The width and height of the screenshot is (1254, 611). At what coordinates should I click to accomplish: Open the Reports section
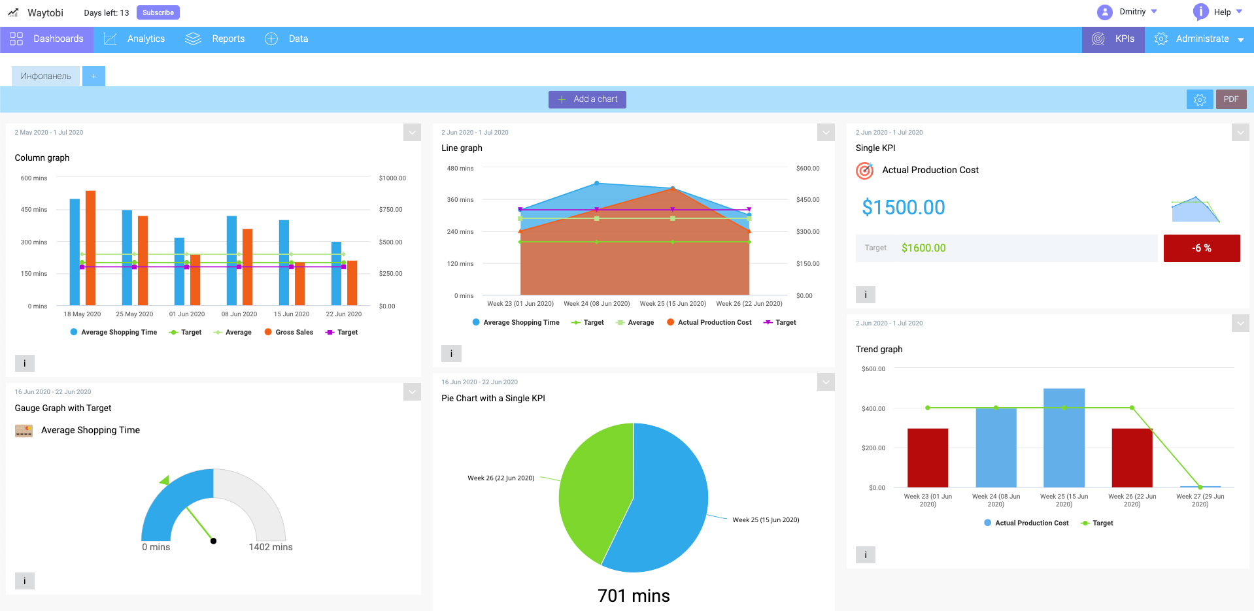coord(215,39)
